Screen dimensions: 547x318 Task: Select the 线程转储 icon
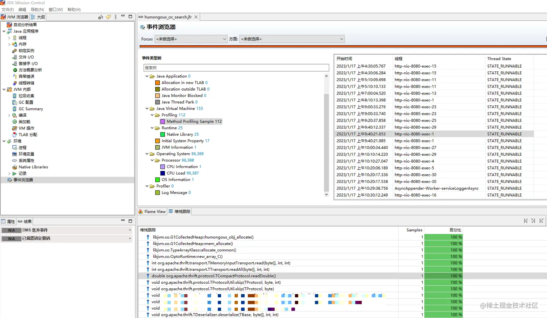(x=14, y=83)
